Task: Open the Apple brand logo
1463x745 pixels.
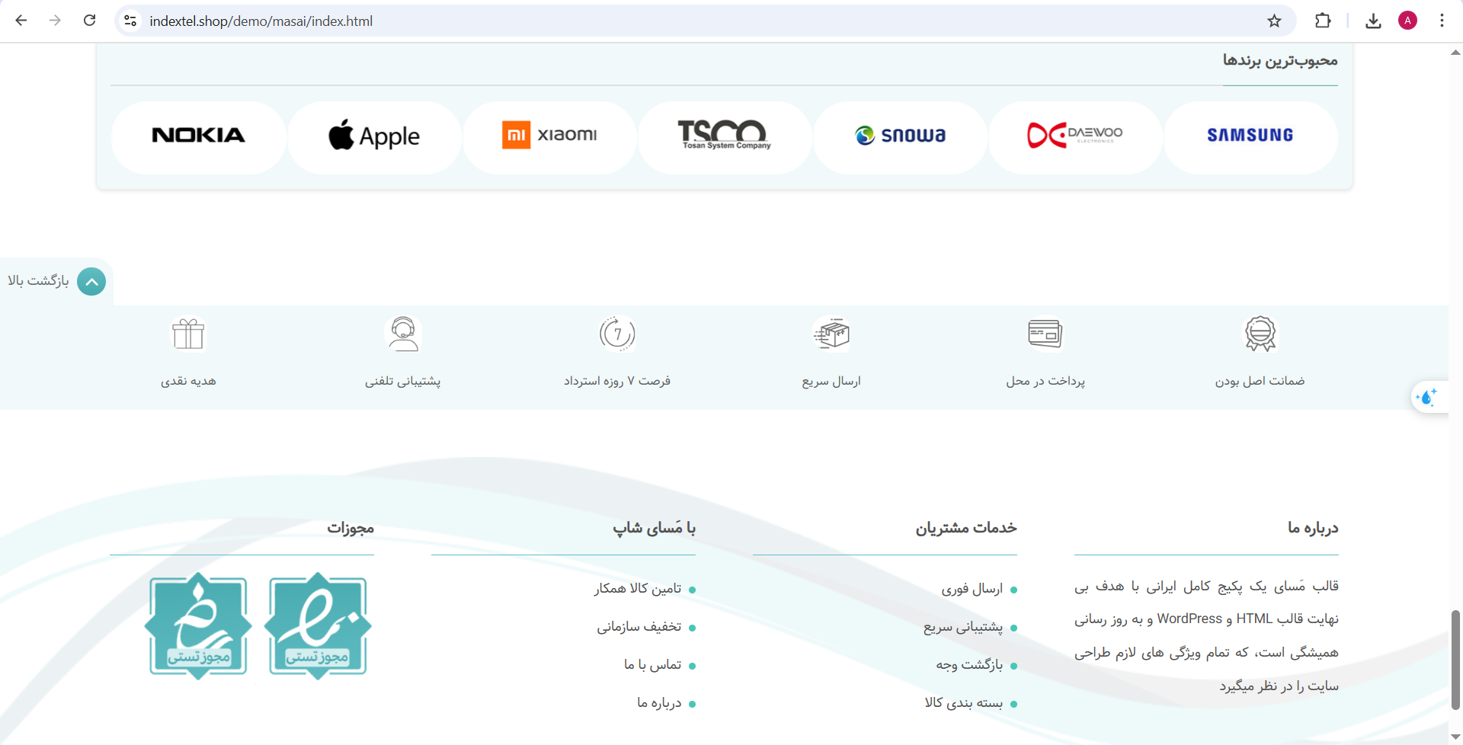Action: [x=374, y=136]
